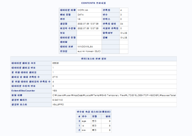Select the 'sex' variable name
Image resolution: width=192 pixels, height=136 pixels.
[84, 130]
